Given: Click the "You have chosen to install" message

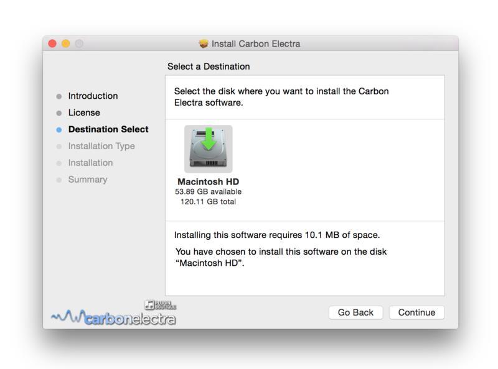Looking at the screenshot, I should [281, 257].
